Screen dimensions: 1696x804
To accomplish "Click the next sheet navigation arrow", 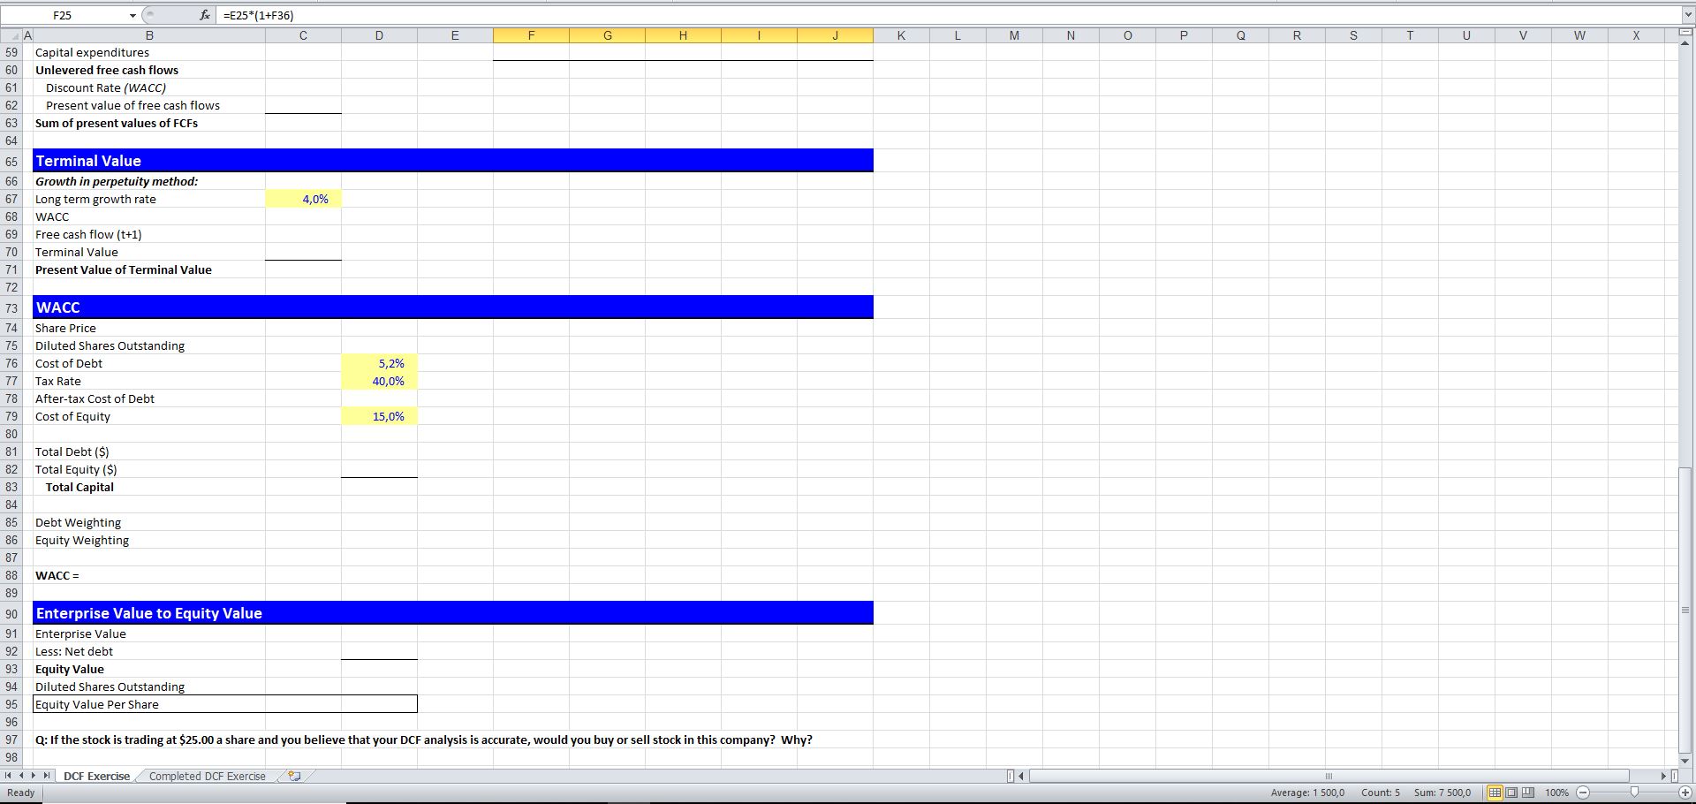I will click(x=34, y=776).
